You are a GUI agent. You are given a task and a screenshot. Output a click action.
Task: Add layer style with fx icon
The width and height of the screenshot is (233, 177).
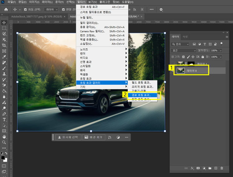pyautogui.click(x=192, y=168)
